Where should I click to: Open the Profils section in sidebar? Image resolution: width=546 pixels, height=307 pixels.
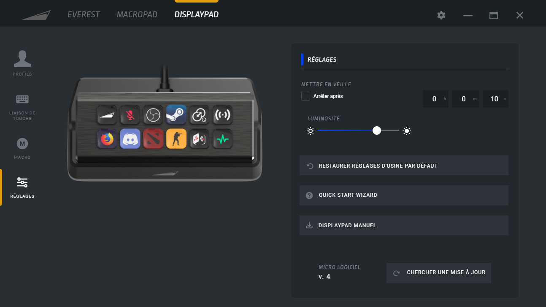click(22, 63)
